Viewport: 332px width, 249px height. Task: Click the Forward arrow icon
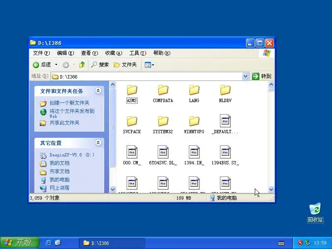coord(66,65)
